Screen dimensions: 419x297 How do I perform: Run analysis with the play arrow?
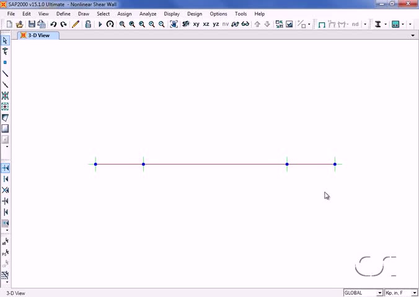(100, 24)
